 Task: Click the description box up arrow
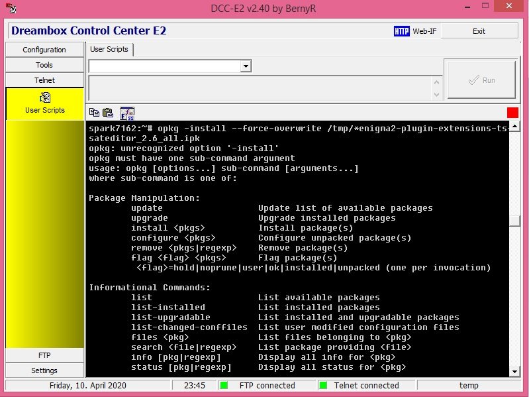click(436, 82)
